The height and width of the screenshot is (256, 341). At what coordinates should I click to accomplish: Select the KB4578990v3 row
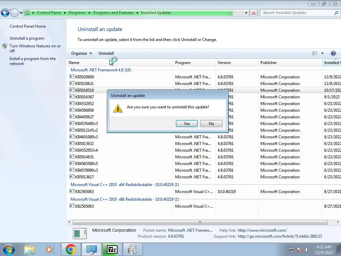tap(204, 170)
